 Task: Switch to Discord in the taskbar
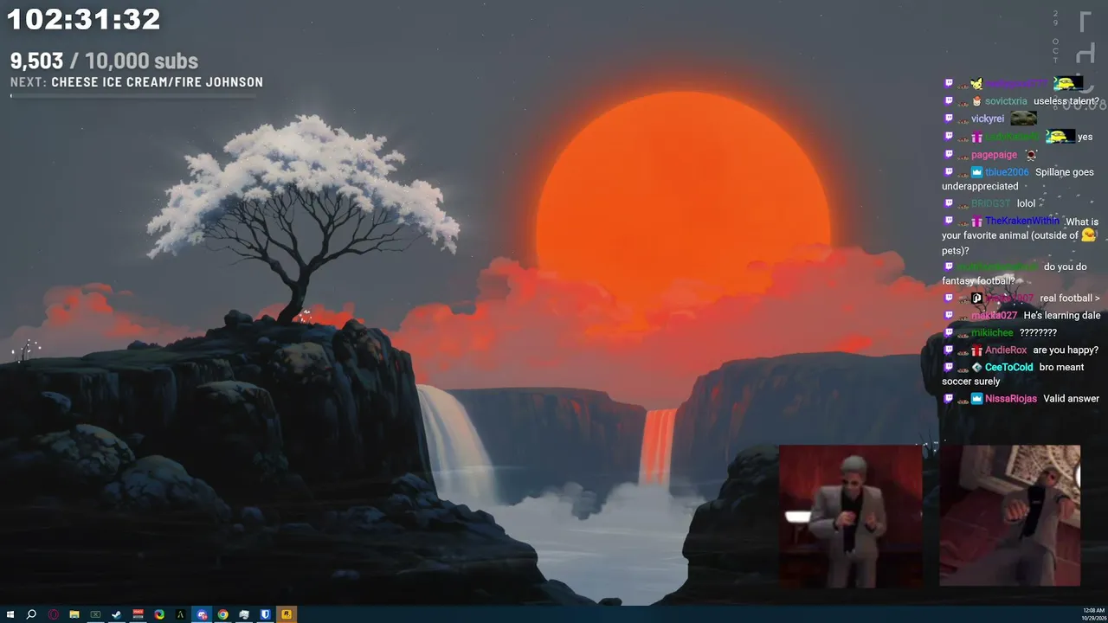click(x=202, y=614)
